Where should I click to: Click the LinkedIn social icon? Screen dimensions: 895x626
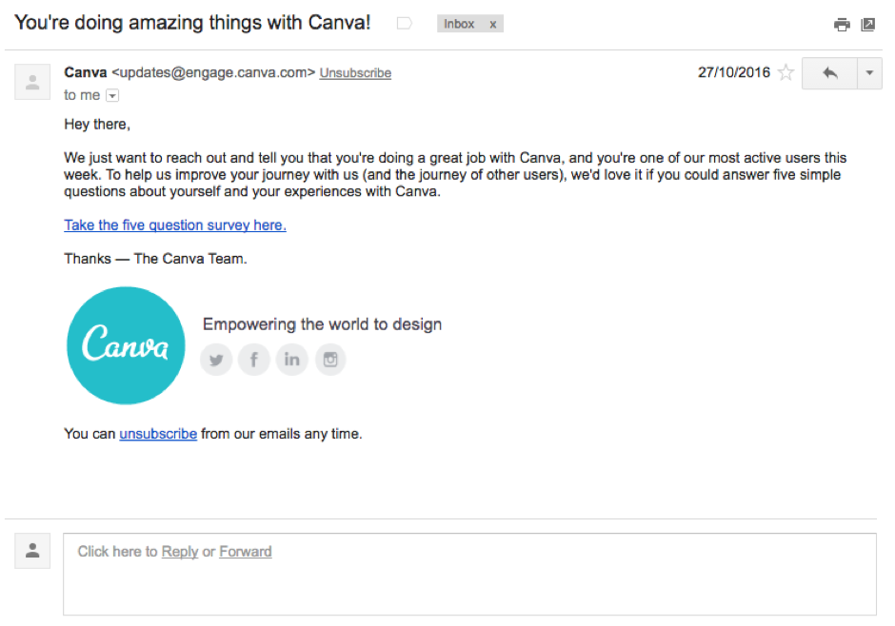[292, 360]
